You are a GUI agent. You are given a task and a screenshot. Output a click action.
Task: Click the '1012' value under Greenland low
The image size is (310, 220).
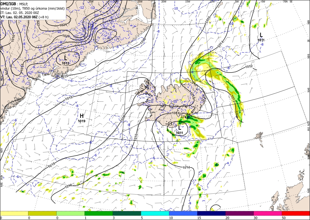[65, 63]
